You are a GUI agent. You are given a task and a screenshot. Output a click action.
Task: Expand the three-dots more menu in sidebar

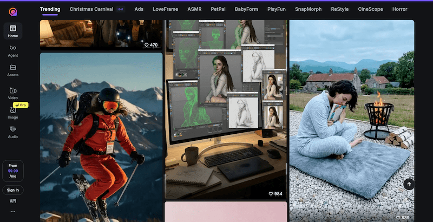pyautogui.click(x=12, y=211)
